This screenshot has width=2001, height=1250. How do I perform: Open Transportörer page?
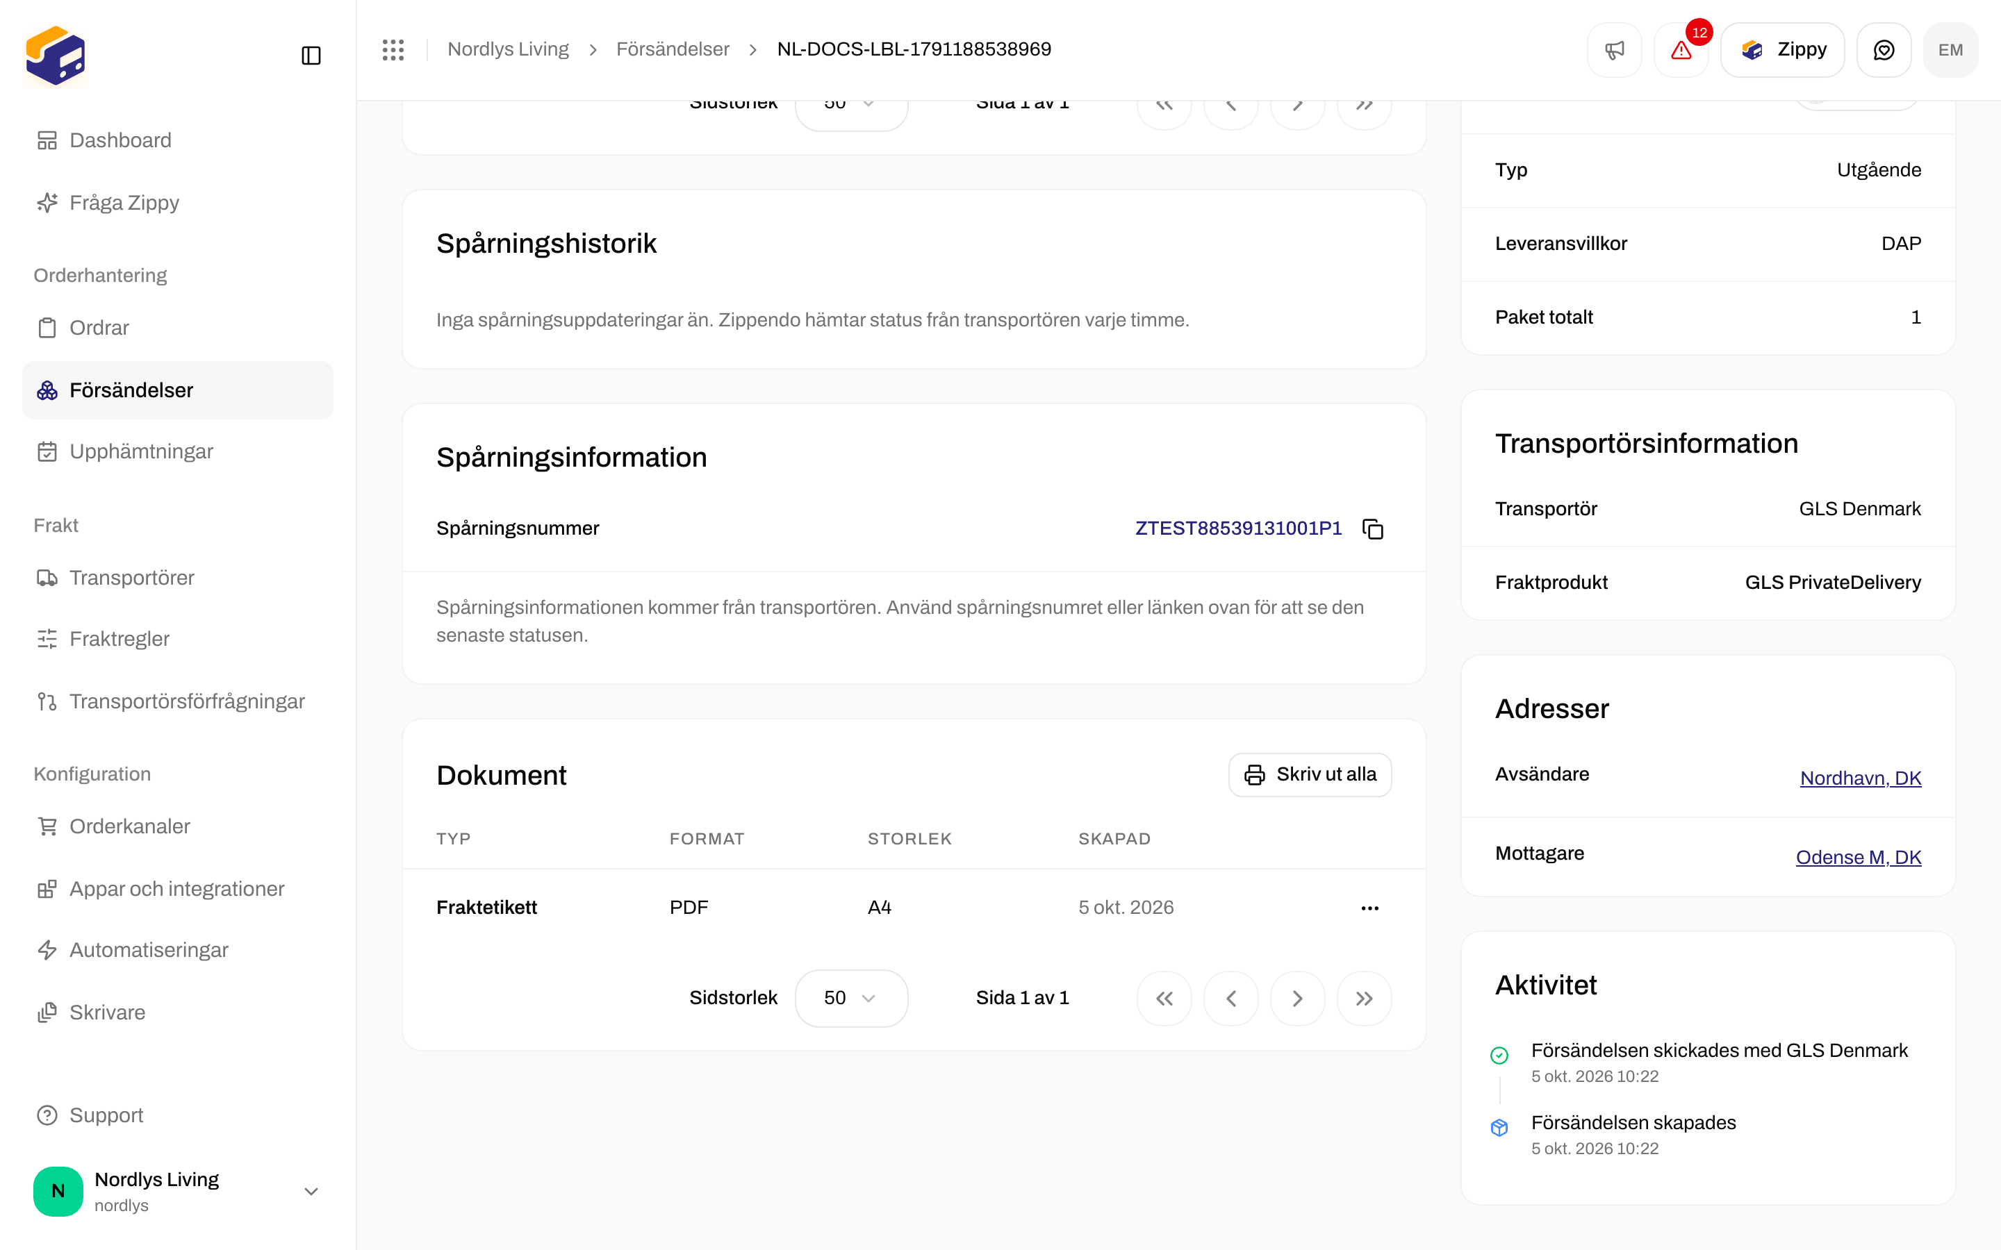178,578
